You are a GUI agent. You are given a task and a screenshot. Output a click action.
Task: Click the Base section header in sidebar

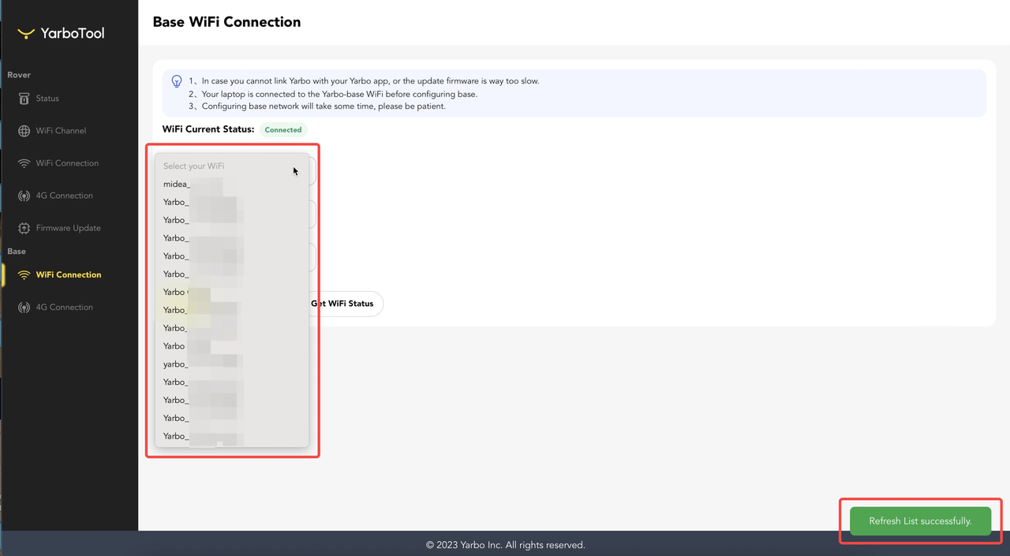(x=17, y=252)
